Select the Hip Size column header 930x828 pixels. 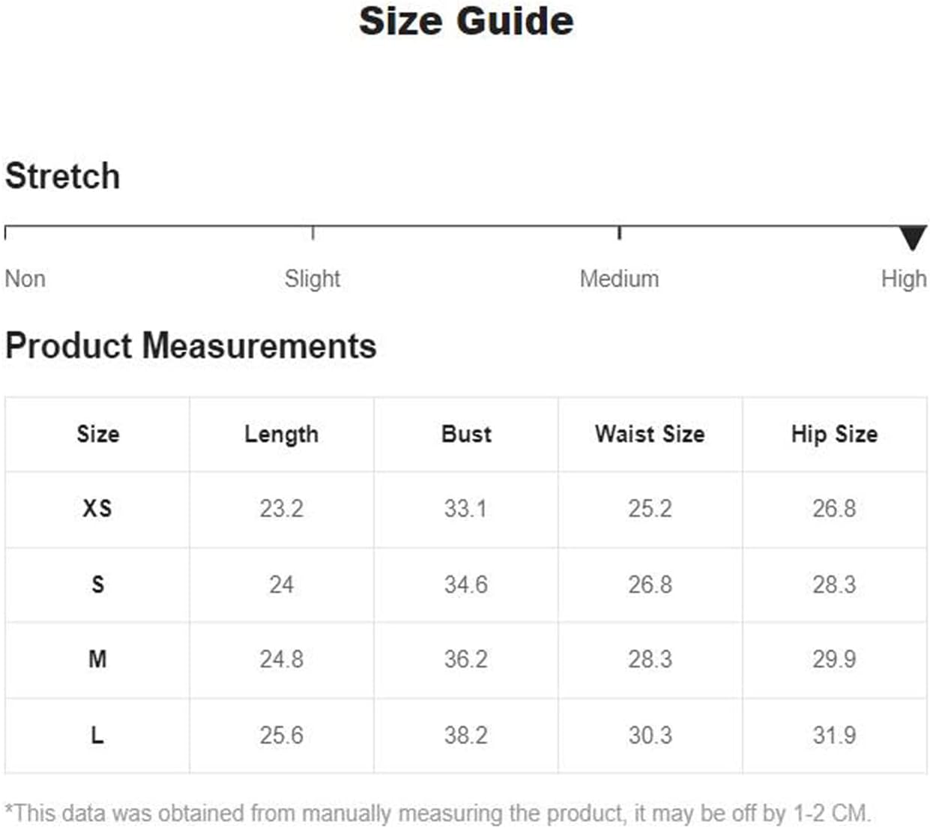tap(835, 434)
